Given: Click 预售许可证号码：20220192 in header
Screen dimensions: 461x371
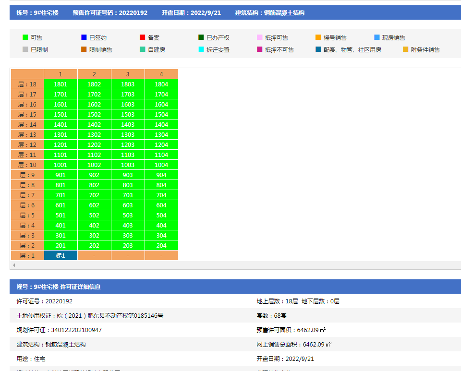Looking at the screenshot, I should coord(110,12).
